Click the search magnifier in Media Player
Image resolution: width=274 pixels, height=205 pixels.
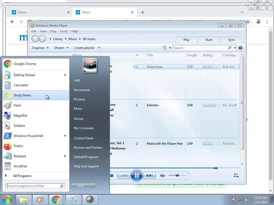point(230,48)
